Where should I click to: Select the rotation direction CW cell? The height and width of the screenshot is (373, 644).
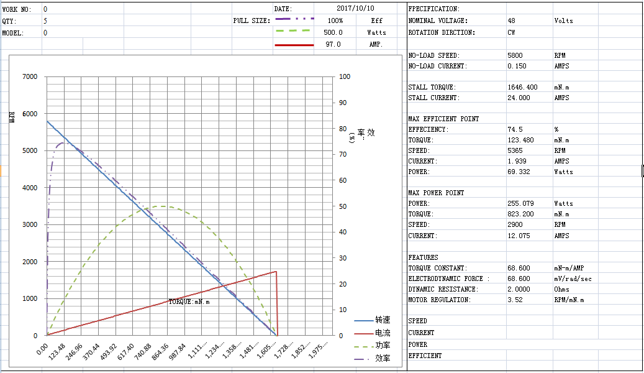point(511,32)
